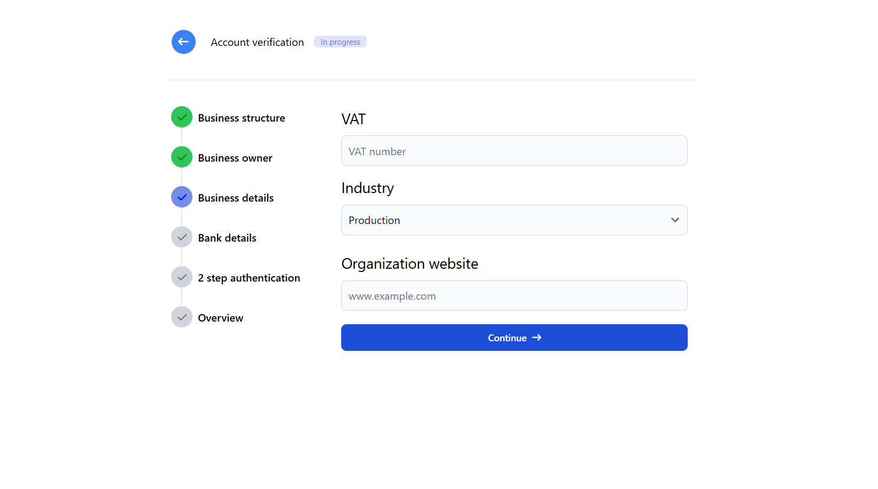The image size is (878, 489).
Task: Select the Business details step label
Action: [236, 198]
